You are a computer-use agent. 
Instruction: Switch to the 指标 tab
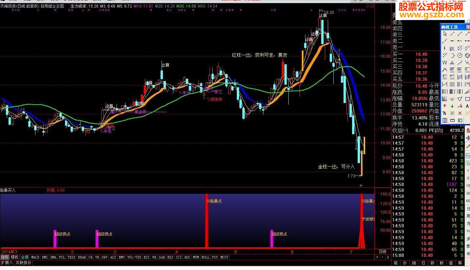(x=5, y=257)
